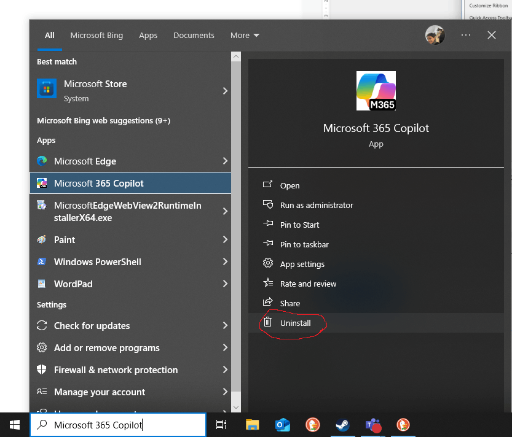
Task: Open Steam from the taskbar
Action: tap(343, 425)
